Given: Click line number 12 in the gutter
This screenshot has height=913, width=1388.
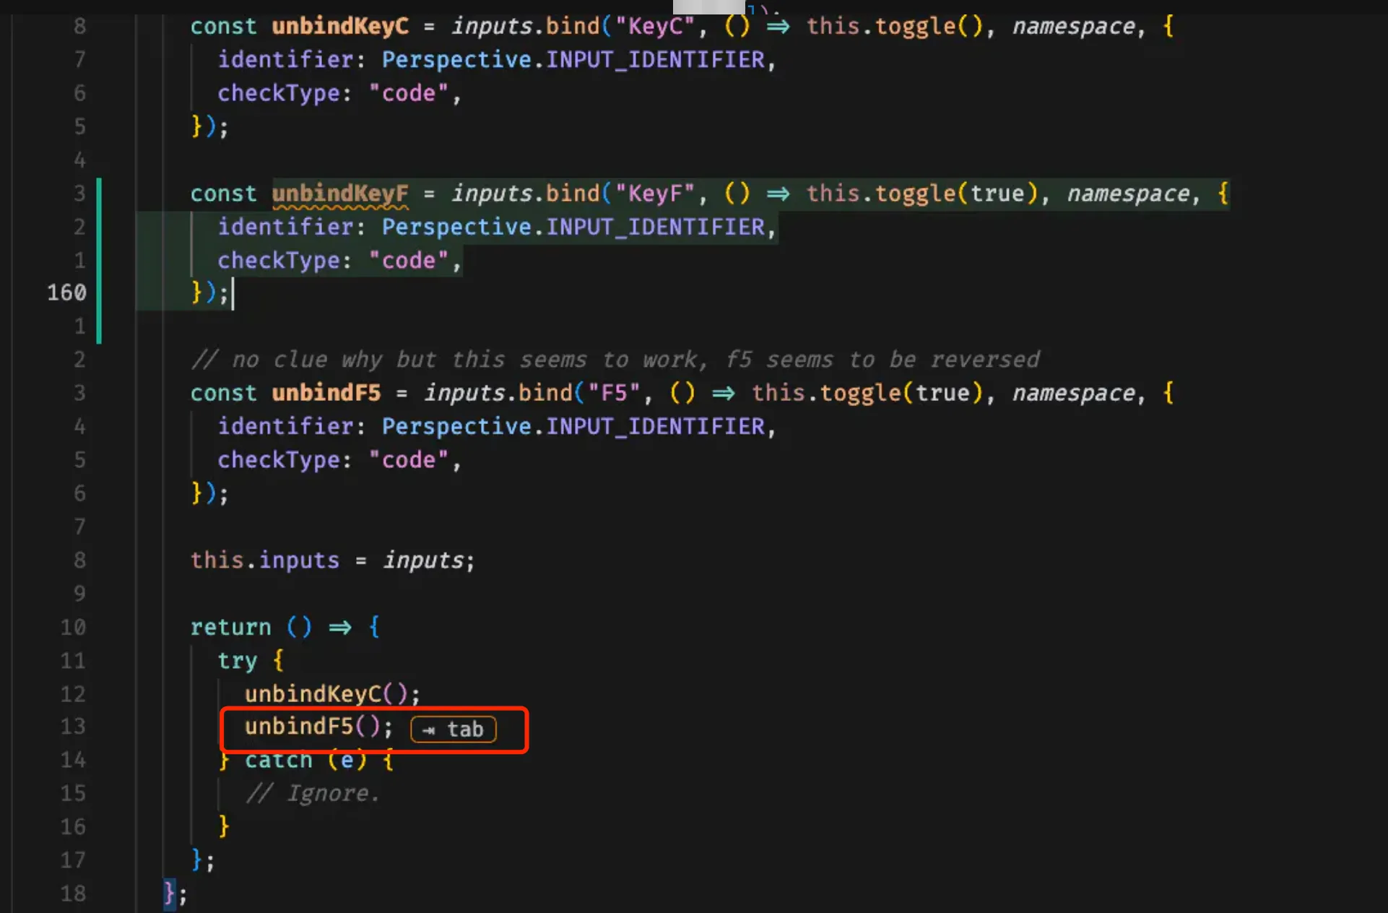Looking at the screenshot, I should tap(73, 694).
